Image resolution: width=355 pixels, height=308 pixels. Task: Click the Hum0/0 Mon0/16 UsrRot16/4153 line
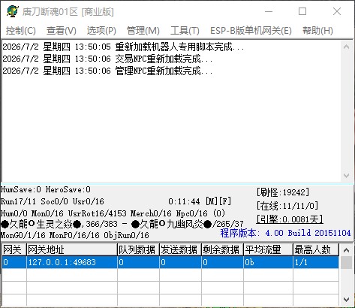click(113, 213)
